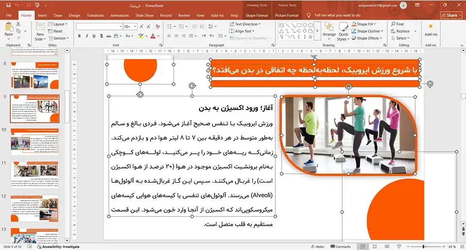Click the Find button
The image size is (466, 250).
point(398,24)
